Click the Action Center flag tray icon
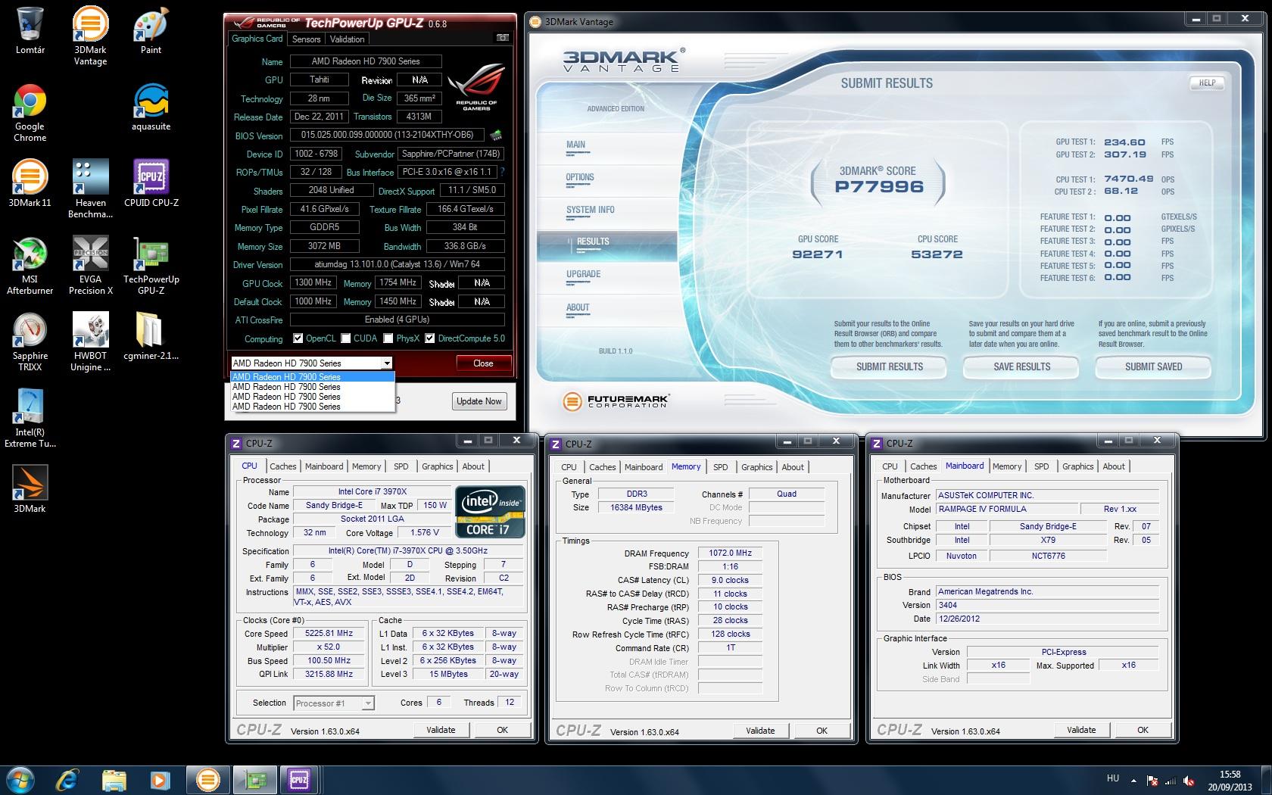 point(1152,781)
